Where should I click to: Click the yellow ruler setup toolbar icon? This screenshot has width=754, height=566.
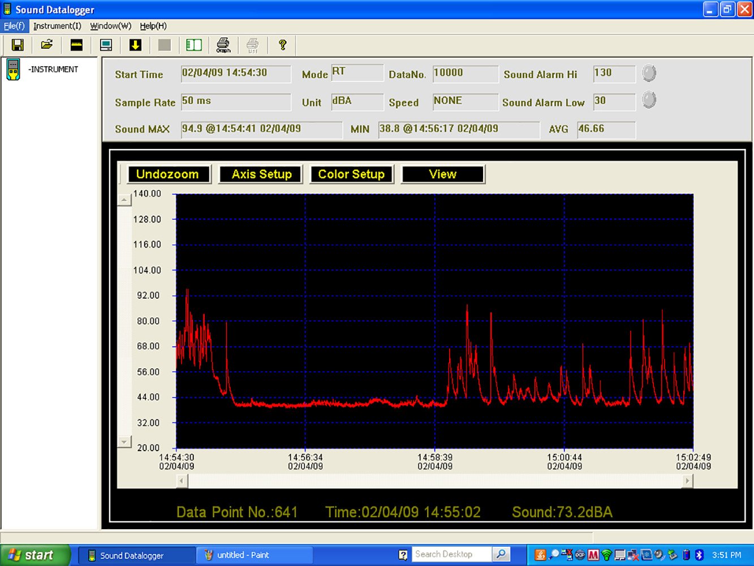[76, 45]
